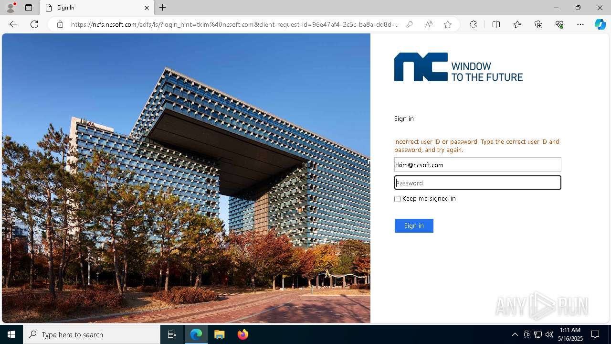Screen dimensions: 611x344
Task: Open the tab actions menu icon
Action: coord(29,8)
